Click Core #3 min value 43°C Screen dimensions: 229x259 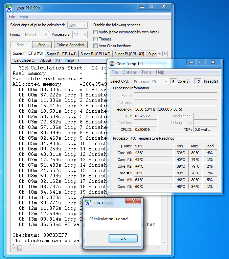[x=181, y=173]
